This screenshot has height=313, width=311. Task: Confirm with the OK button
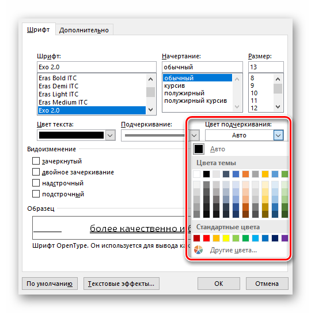tap(219, 284)
